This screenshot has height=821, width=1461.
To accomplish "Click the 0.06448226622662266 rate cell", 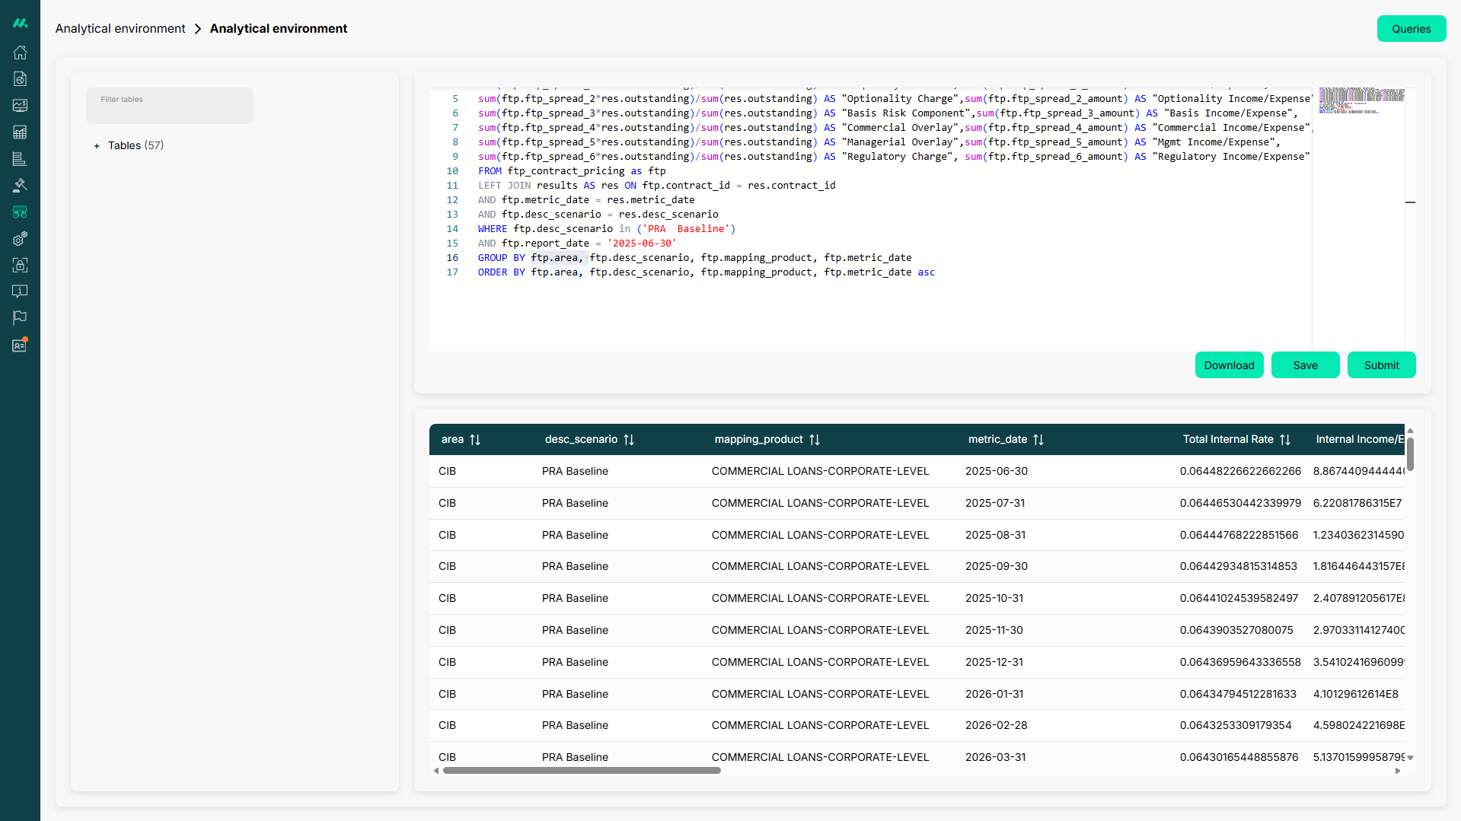I will click(1240, 472).
